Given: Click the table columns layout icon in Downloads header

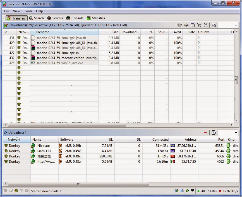Looking at the screenshot, I should pos(193,25).
